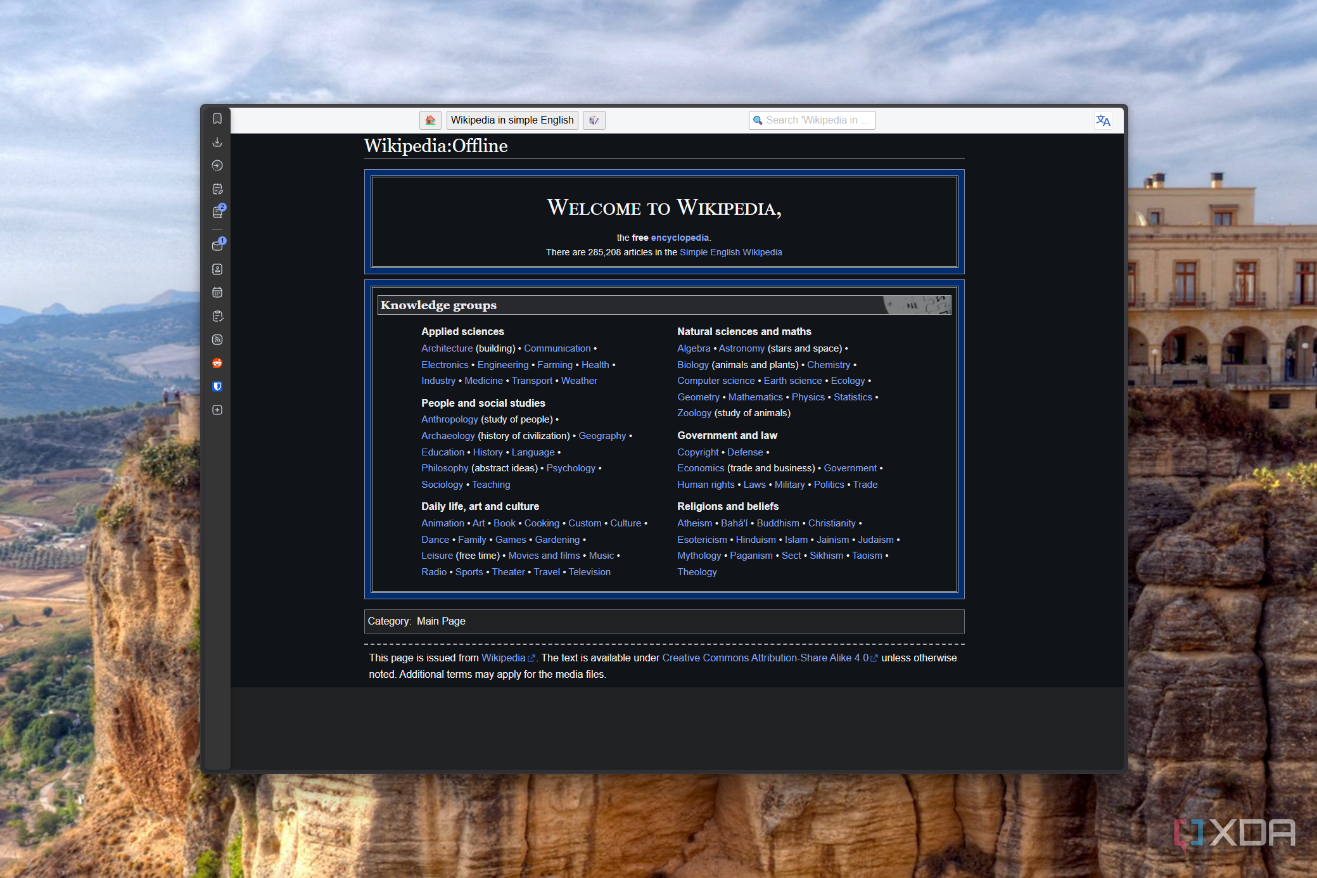Image resolution: width=1317 pixels, height=878 pixels.
Task: Open the Sociology link
Action: click(442, 485)
